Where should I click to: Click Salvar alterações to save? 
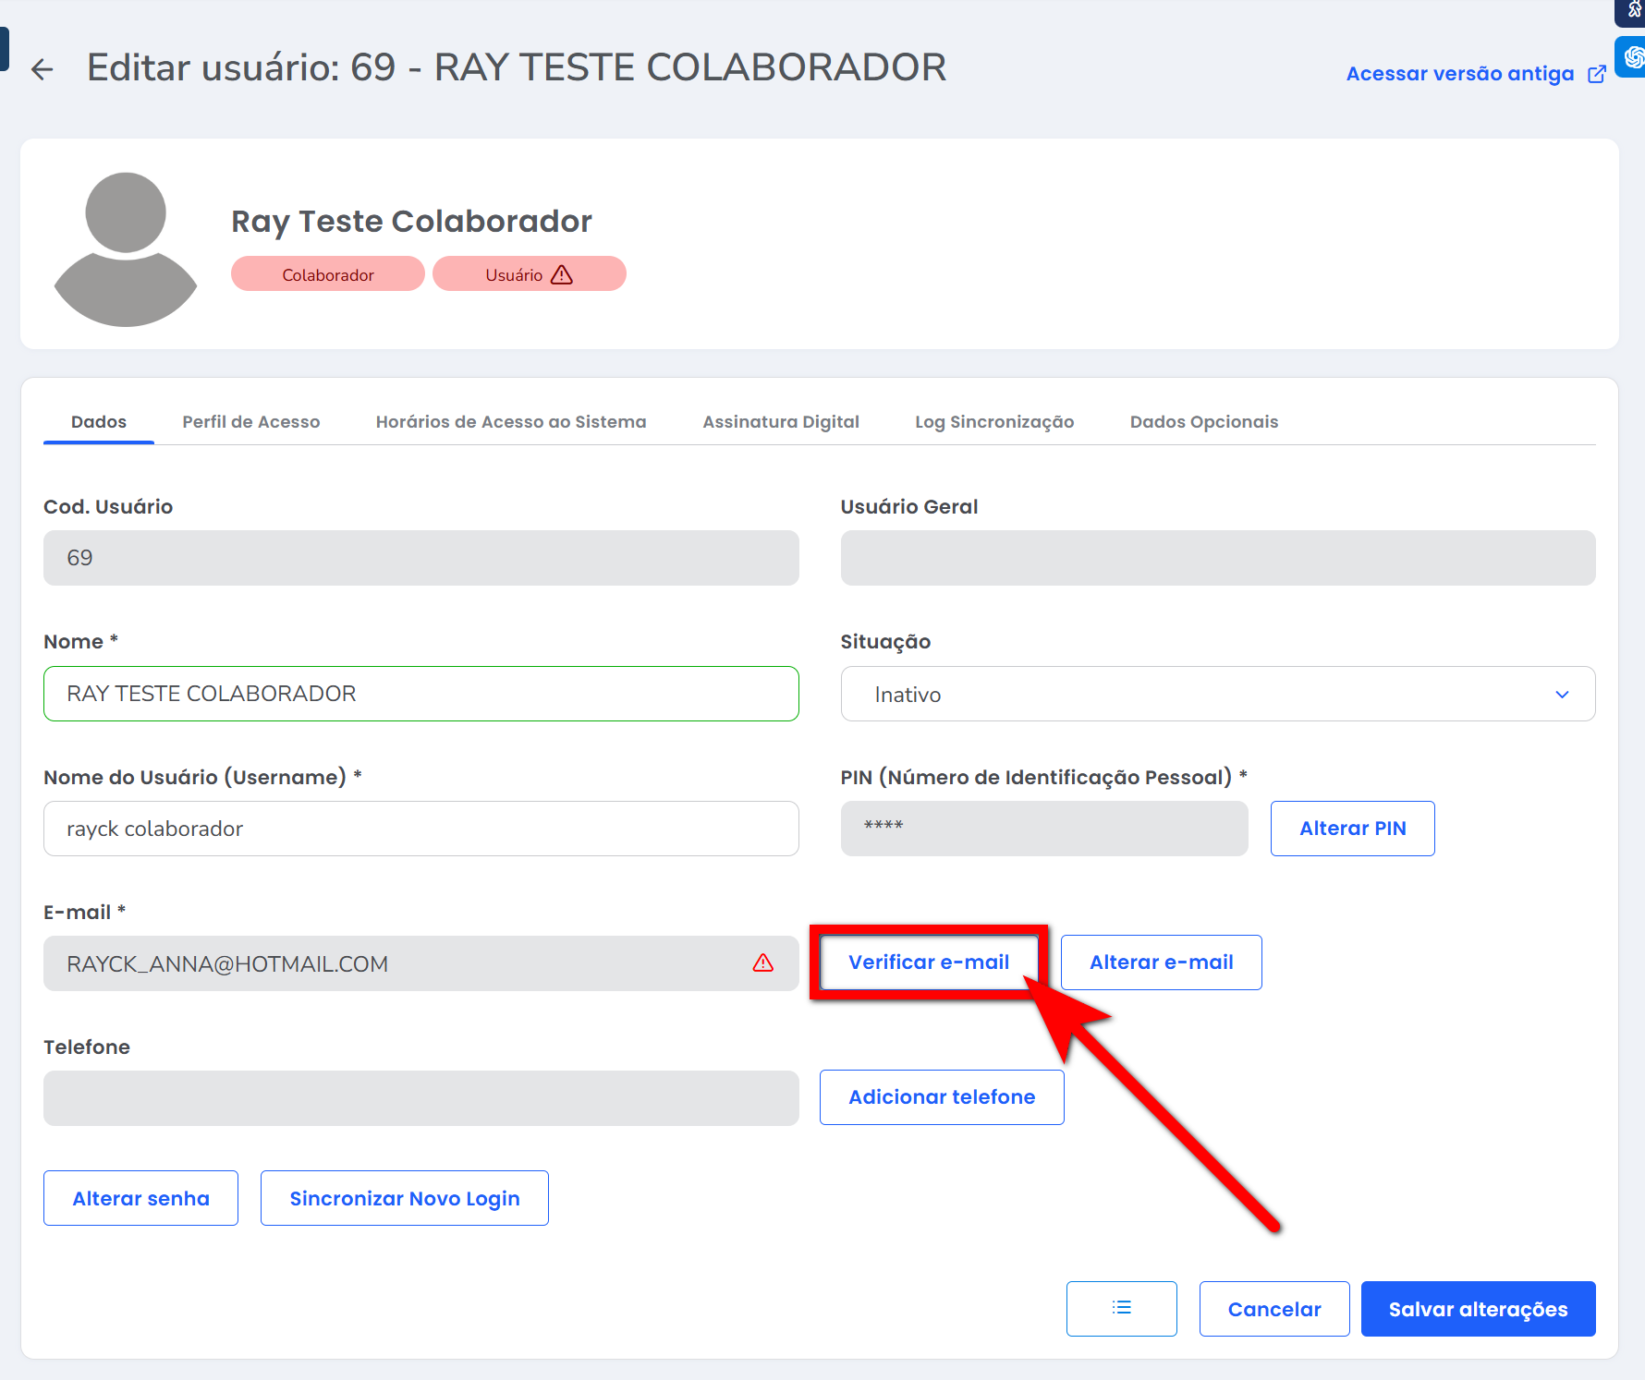1477,1309
